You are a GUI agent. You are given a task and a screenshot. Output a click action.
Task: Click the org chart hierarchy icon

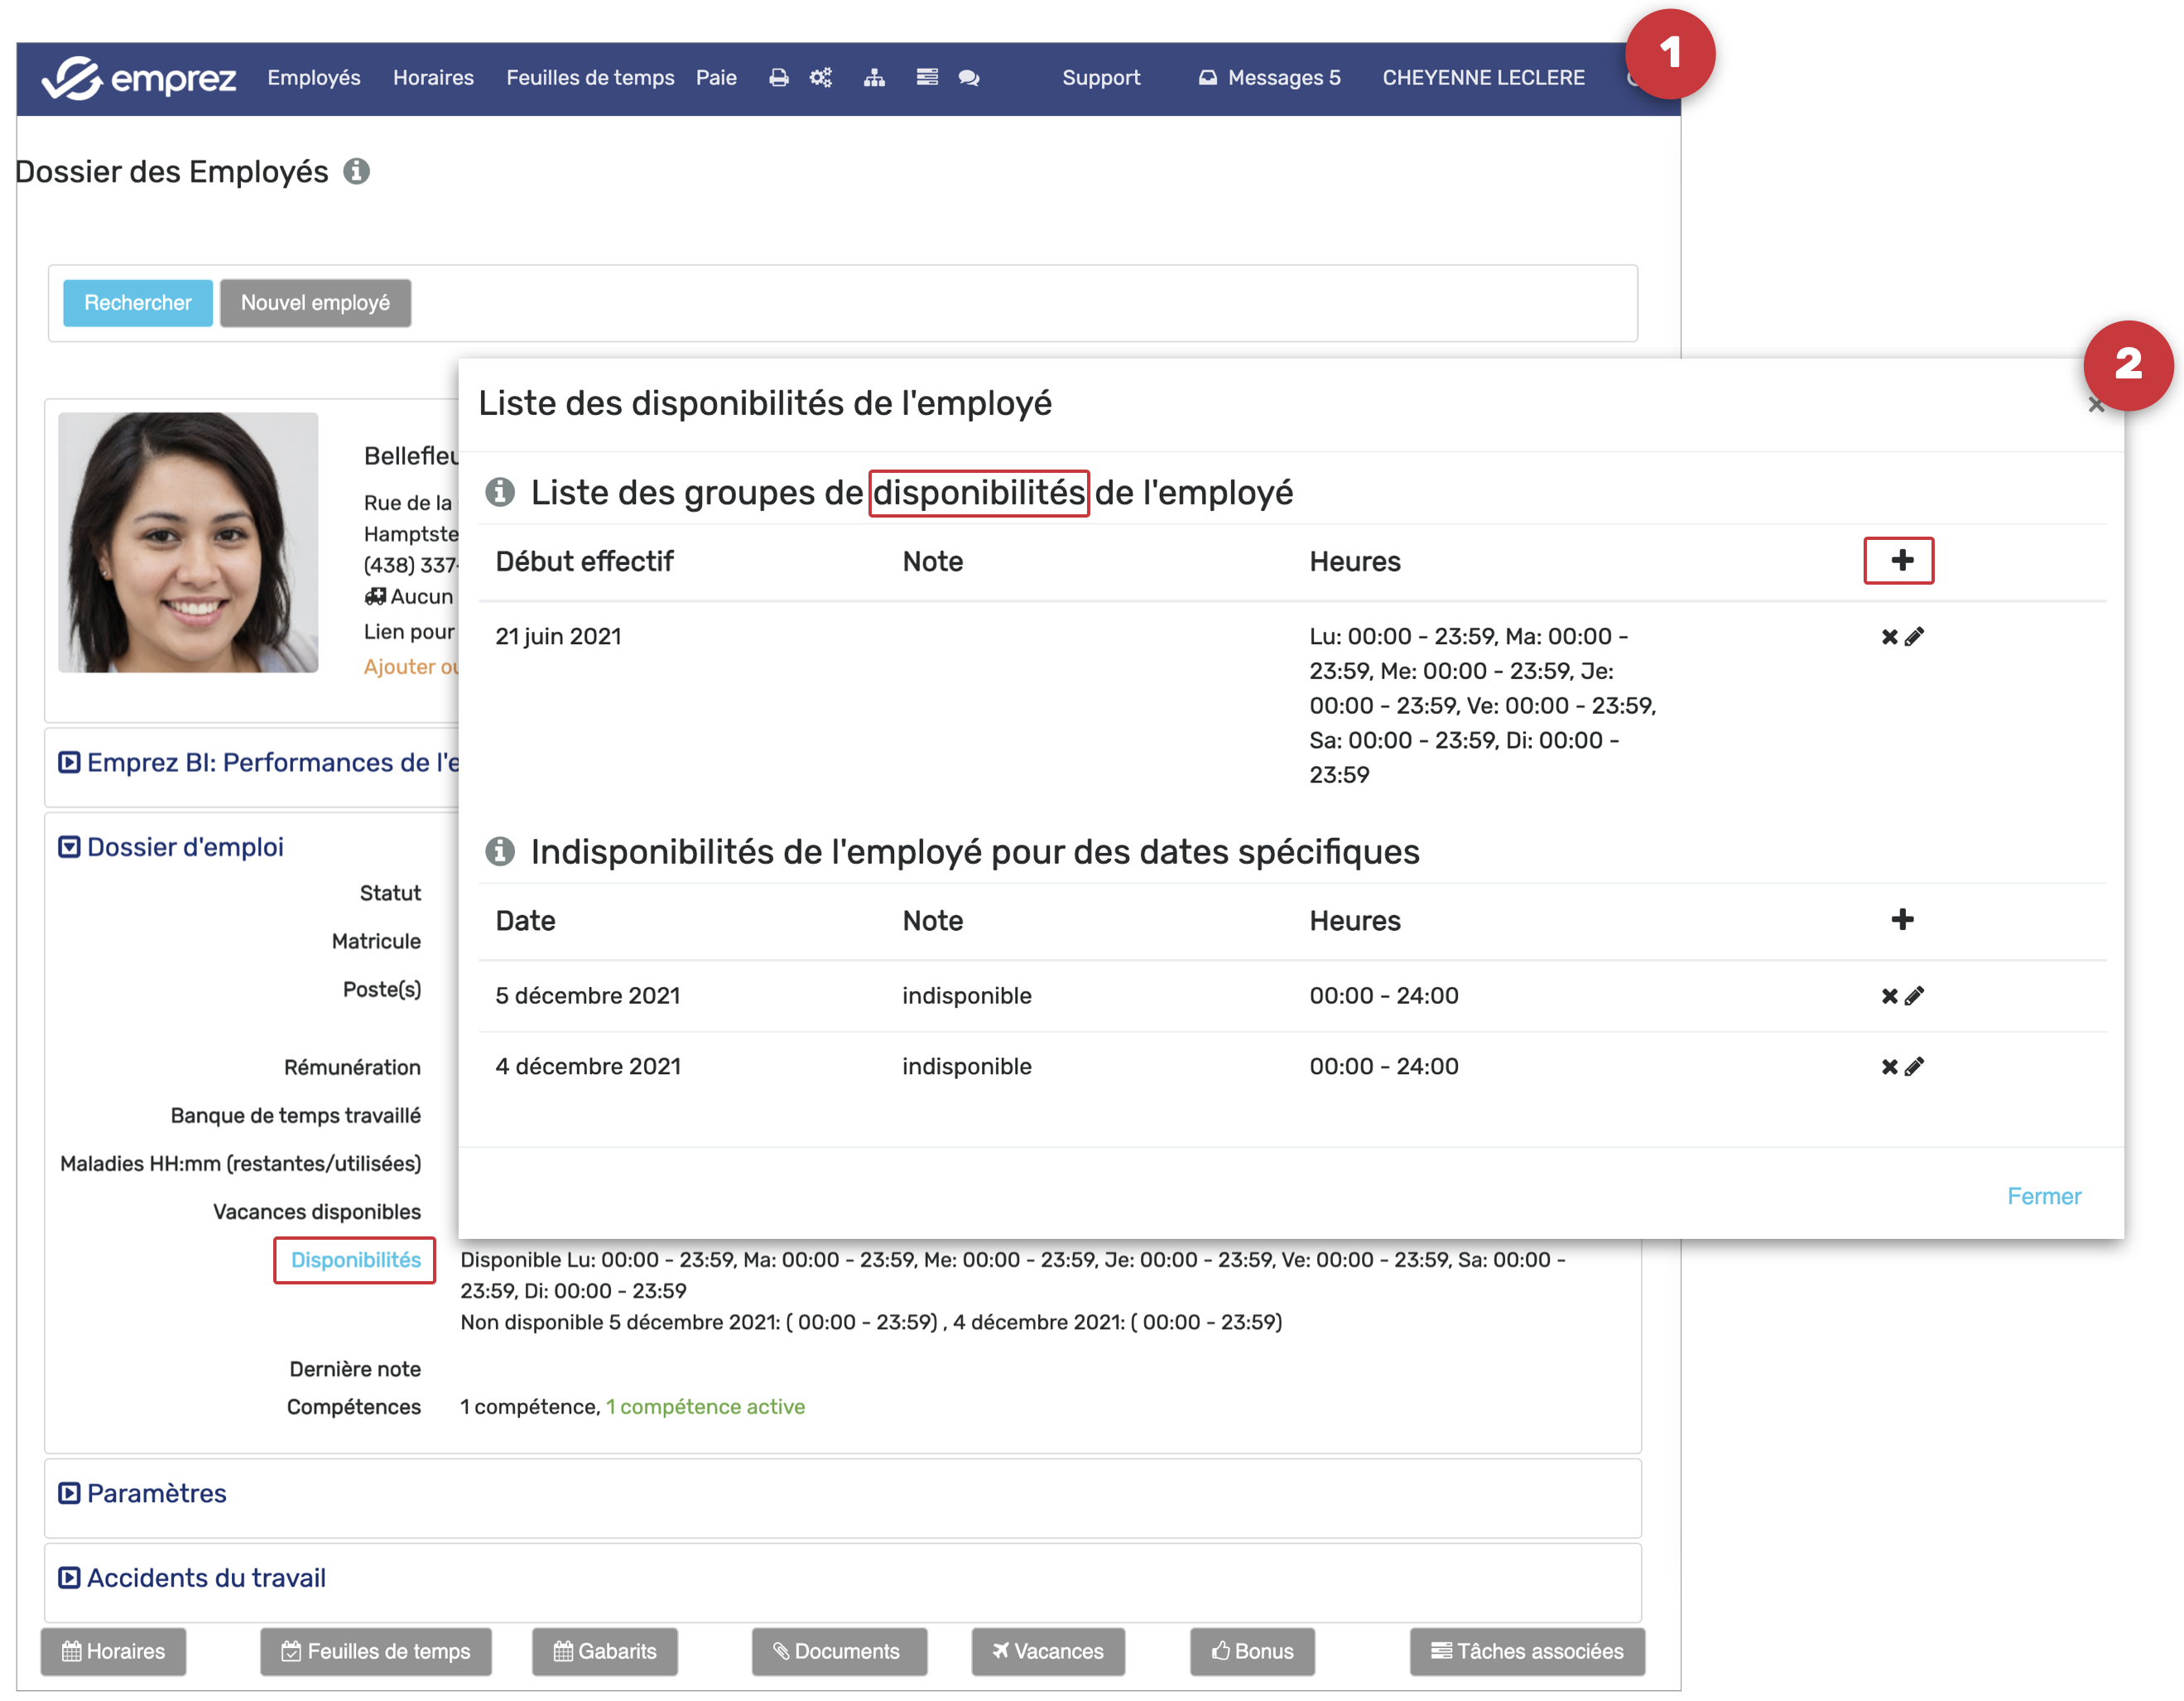coord(874,78)
